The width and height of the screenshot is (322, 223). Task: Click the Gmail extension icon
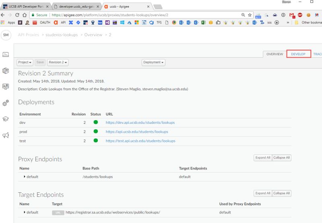click(x=292, y=15)
